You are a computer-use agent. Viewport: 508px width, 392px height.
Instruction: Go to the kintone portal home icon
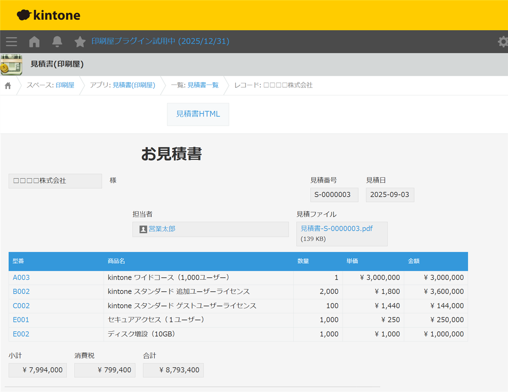(x=34, y=41)
